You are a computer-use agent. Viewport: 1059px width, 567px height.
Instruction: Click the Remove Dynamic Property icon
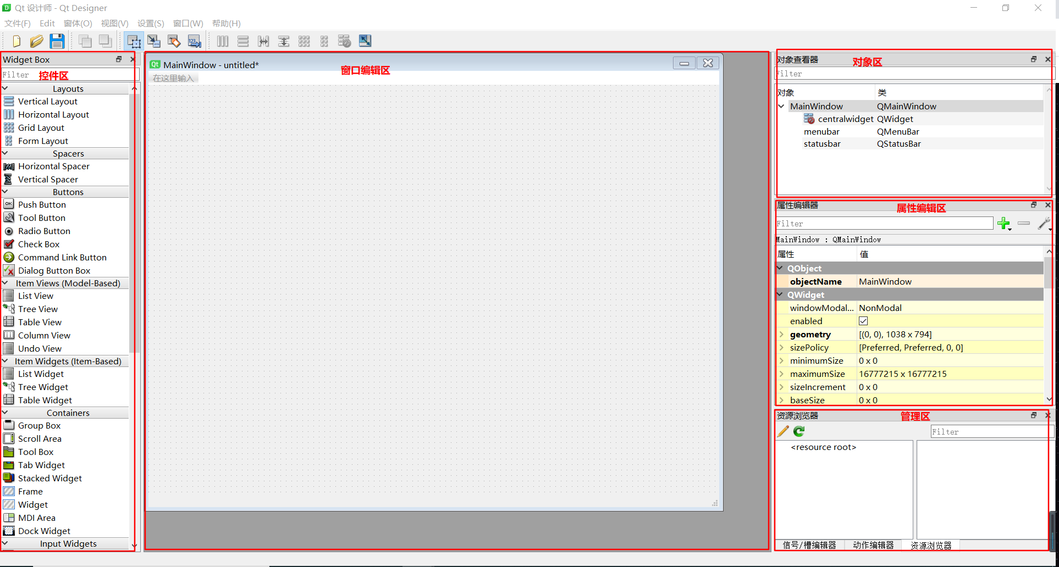[1023, 224]
